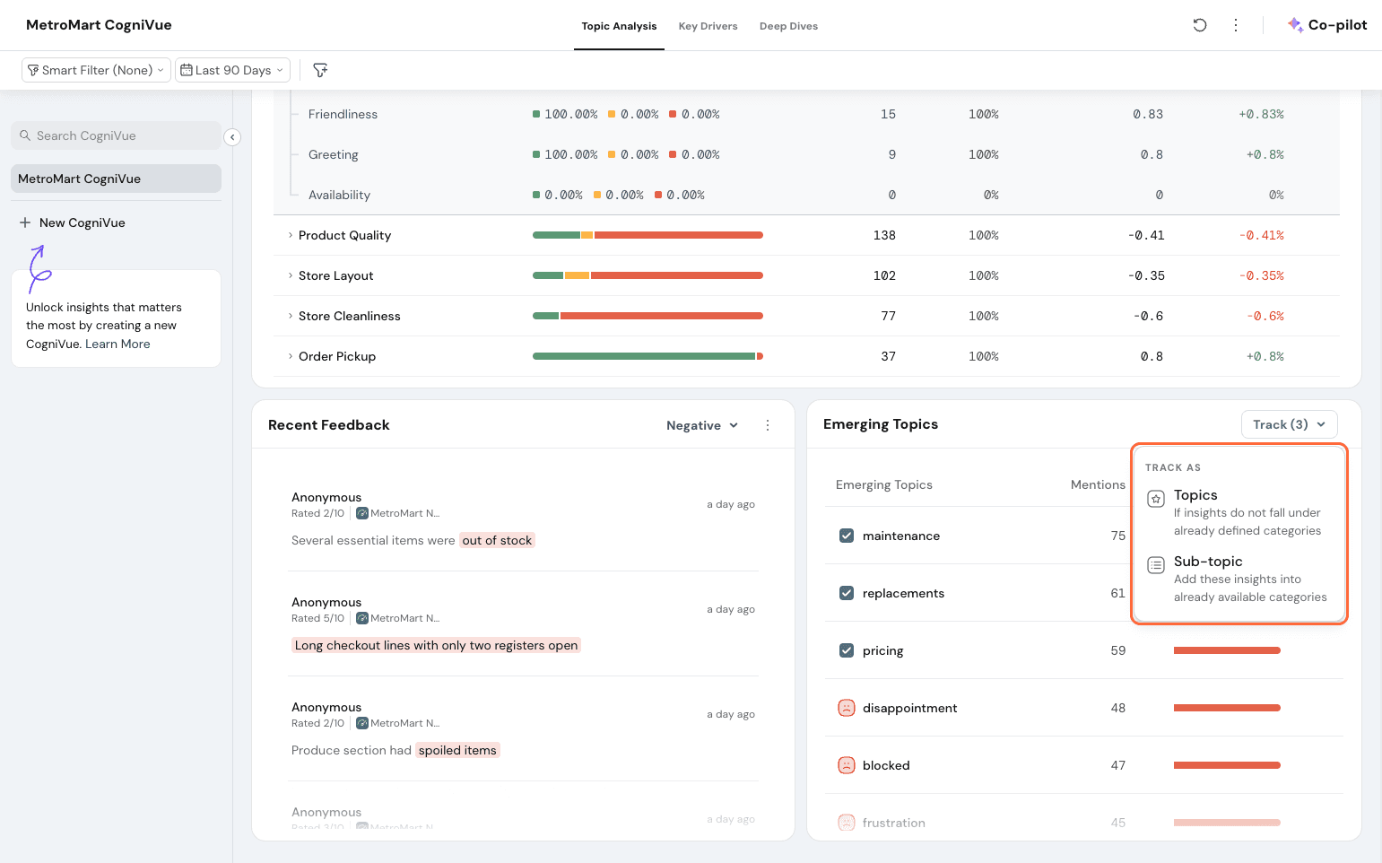
Task: Uncheck the maintenance topic checkbox
Action: click(846, 536)
